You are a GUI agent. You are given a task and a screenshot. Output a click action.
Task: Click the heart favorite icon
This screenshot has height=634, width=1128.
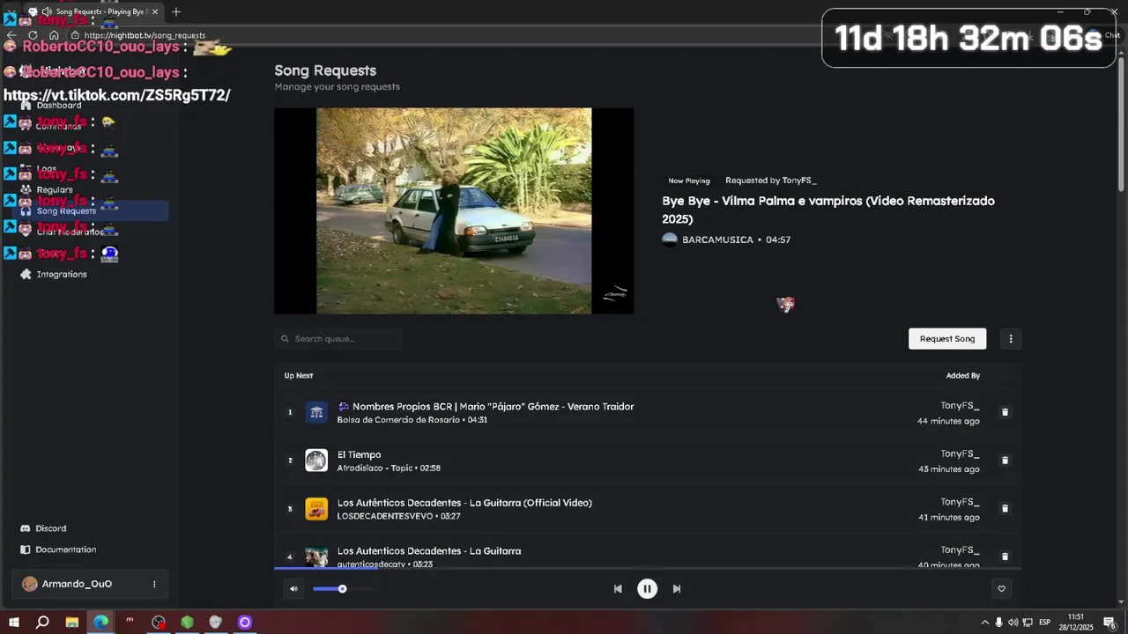pyautogui.click(x=1001, y=589)
